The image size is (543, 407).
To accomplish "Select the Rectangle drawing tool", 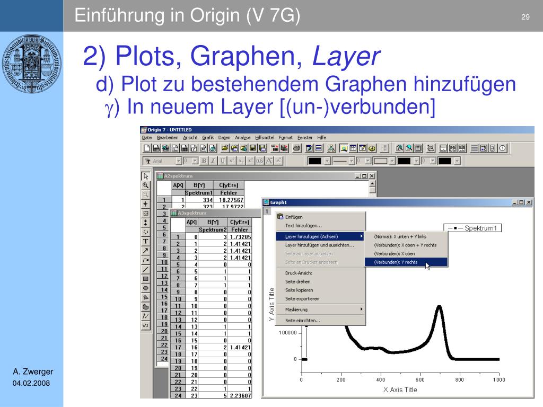I will [x=146, y=279].
